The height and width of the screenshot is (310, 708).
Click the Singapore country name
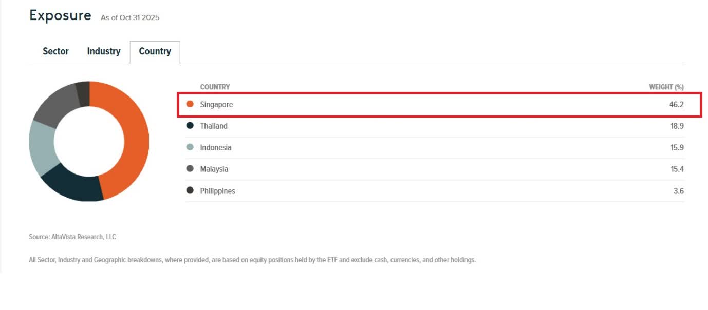(x=216, y=104)
